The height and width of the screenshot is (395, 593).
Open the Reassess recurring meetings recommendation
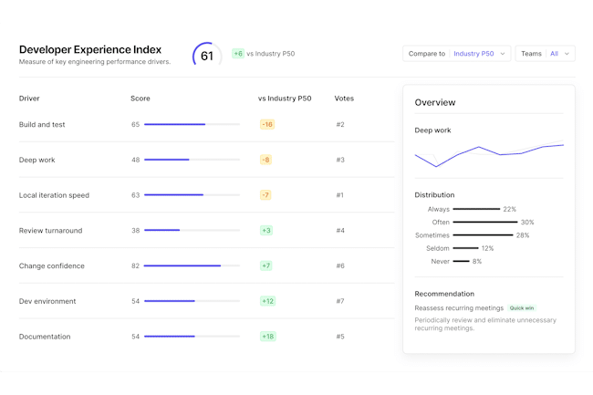(459, 308)
